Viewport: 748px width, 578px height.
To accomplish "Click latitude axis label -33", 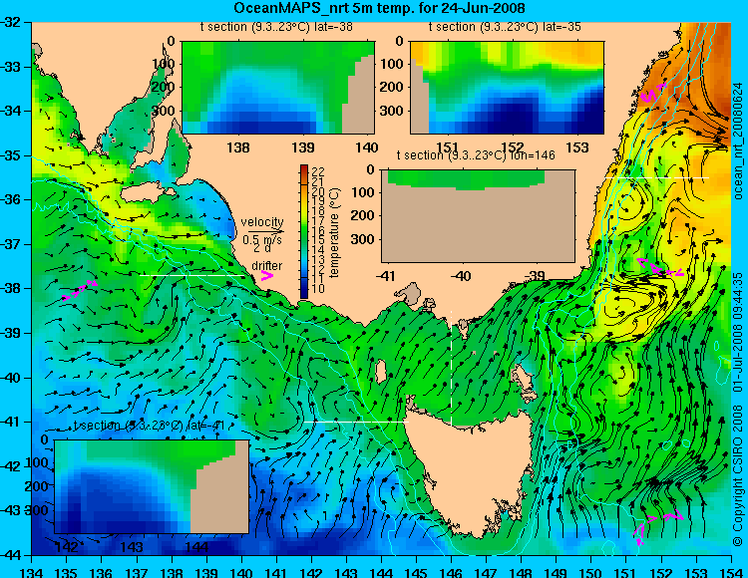I will point(11,66).
